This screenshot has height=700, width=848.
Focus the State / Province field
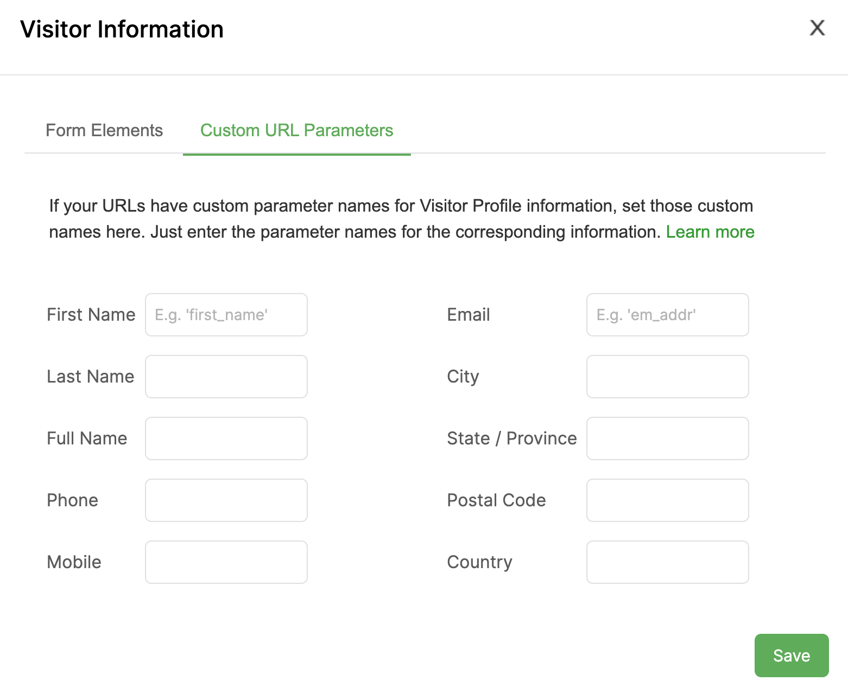click(667, 438)
